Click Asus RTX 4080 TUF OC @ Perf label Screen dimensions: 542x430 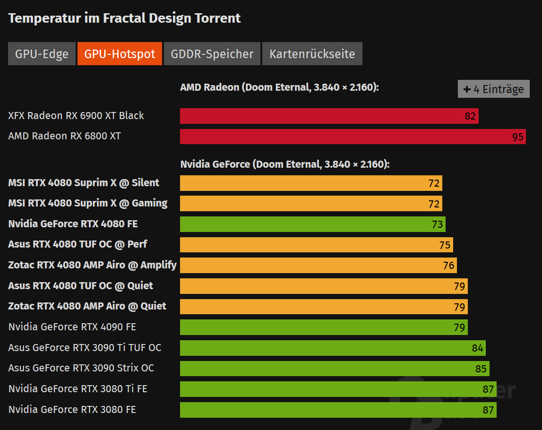[78, 244]
